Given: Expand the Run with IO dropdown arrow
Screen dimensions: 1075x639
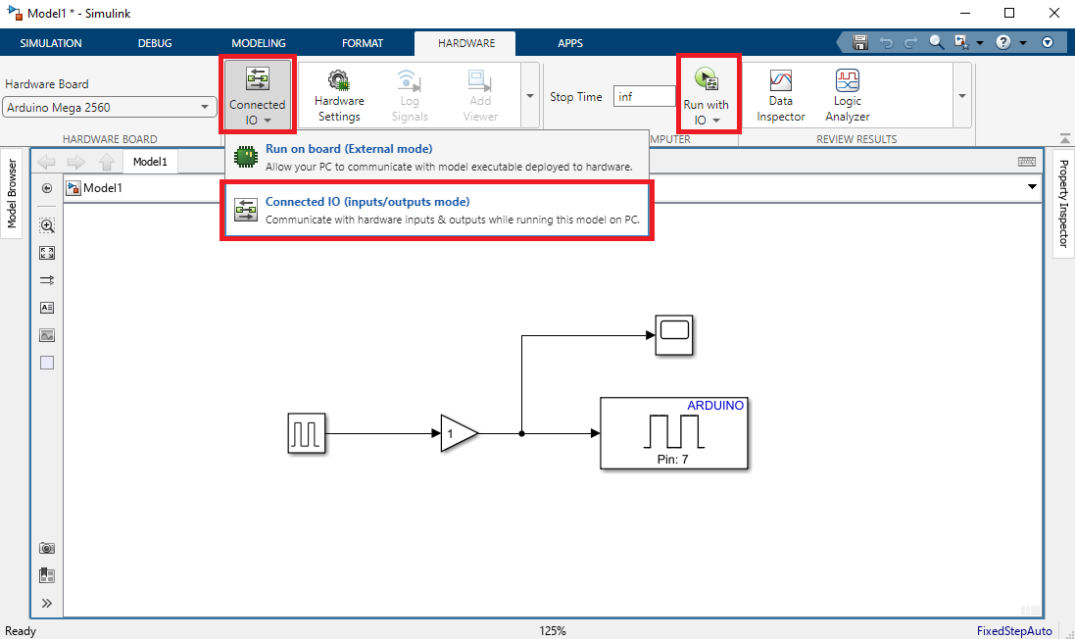Looking at the screenshot, I should 716,121.
